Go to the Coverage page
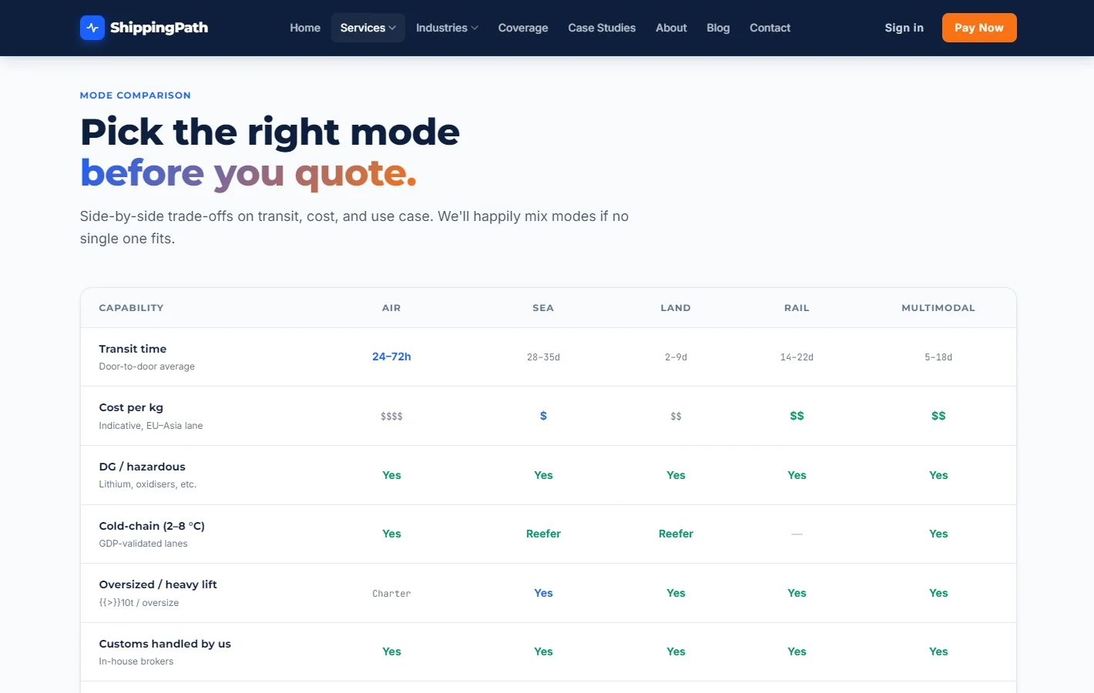Screen dimensions: 1094x693 (x=523, y=28)
